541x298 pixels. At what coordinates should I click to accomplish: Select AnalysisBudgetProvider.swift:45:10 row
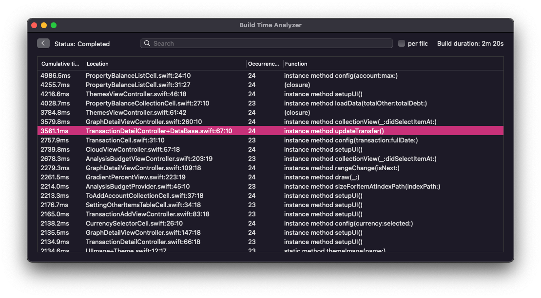pyautogui.click(x=270, y=187)
